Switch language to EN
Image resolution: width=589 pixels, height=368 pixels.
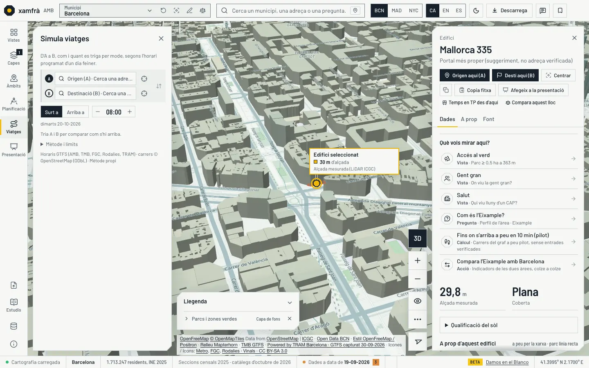point(446,11)
